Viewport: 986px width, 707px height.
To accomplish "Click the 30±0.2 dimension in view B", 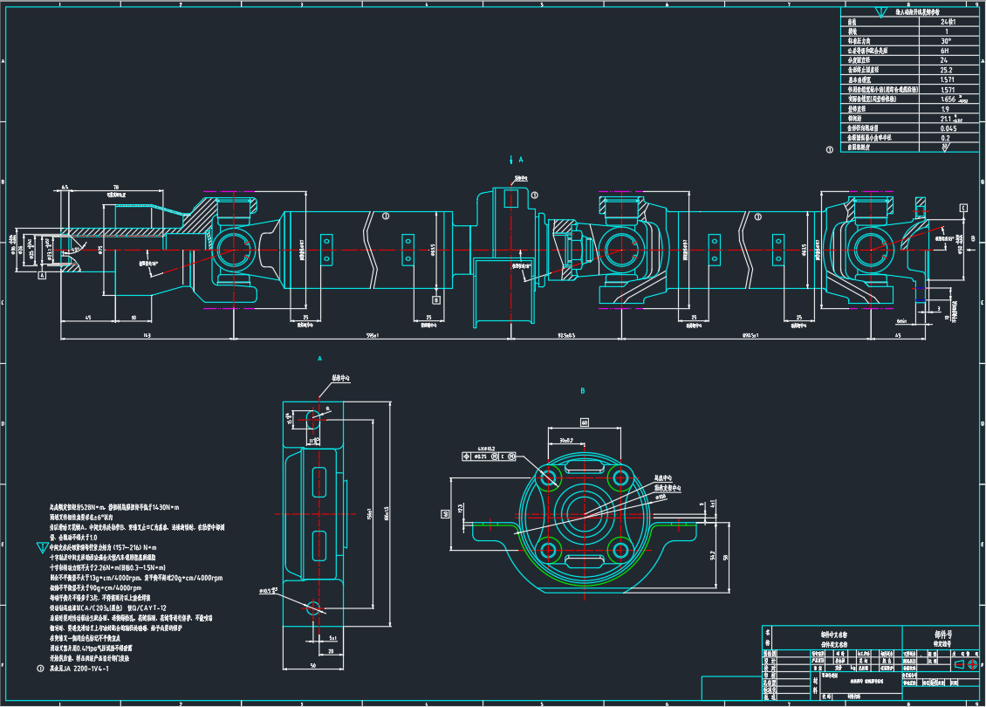I will [568, 440].
